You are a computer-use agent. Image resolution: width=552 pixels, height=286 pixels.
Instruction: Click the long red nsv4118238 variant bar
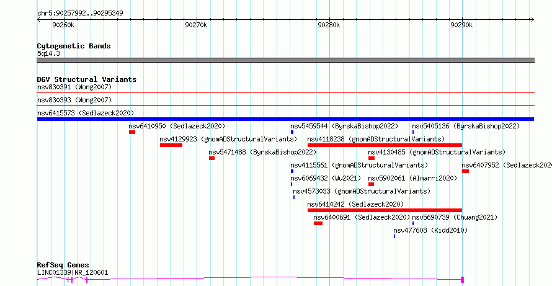385,145
